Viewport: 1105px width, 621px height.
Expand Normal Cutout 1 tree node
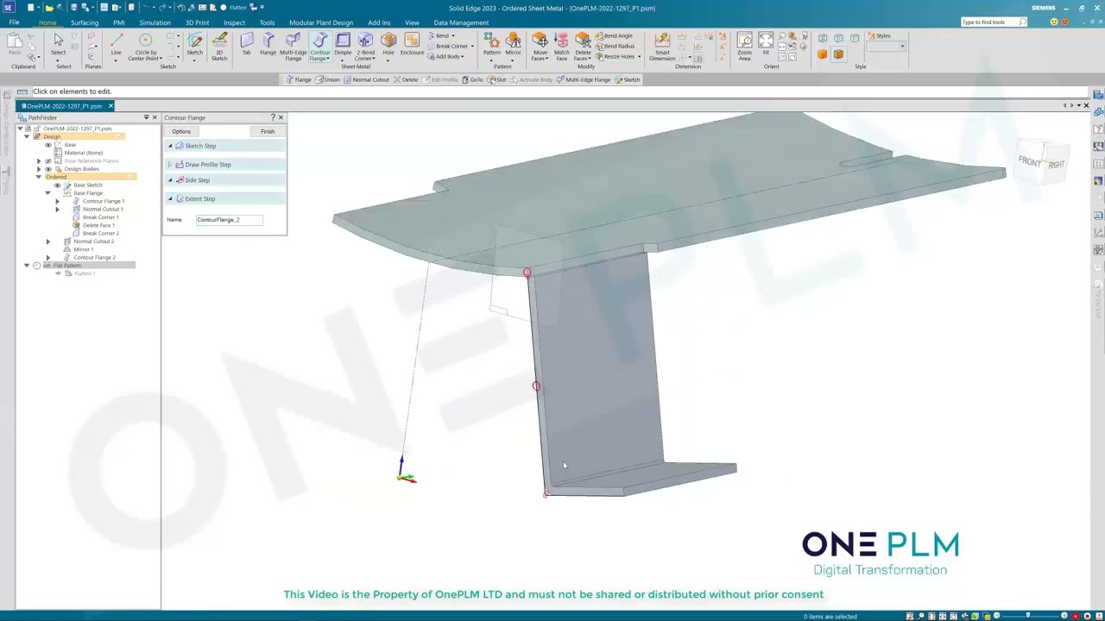click(58, 210)
